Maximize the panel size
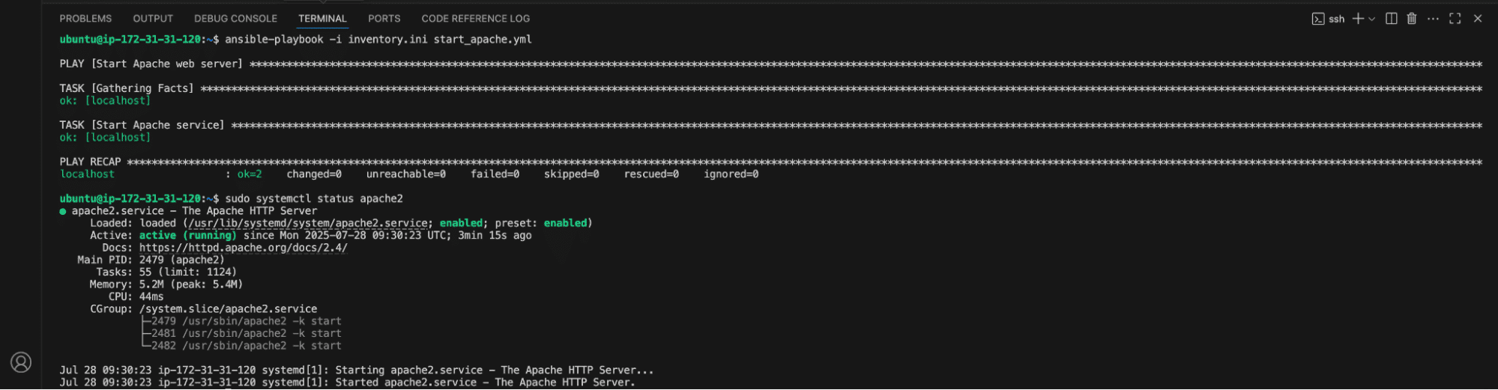The height and width of the screenshot is (390, 1498). point(1455,19)
